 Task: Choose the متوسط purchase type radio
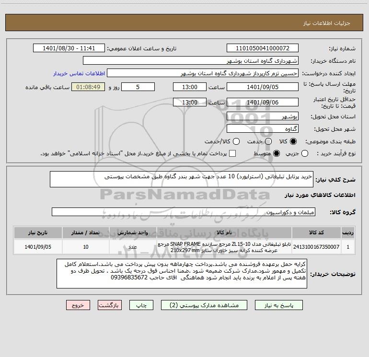[x=277, y=153]
